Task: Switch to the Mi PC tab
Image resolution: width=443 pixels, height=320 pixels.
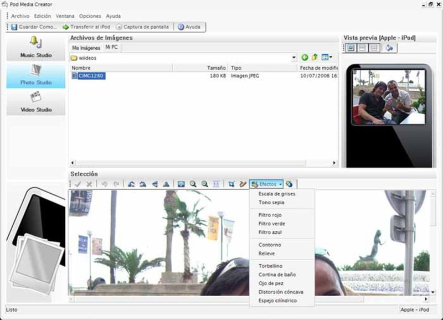Action: [x=112, y=47]
